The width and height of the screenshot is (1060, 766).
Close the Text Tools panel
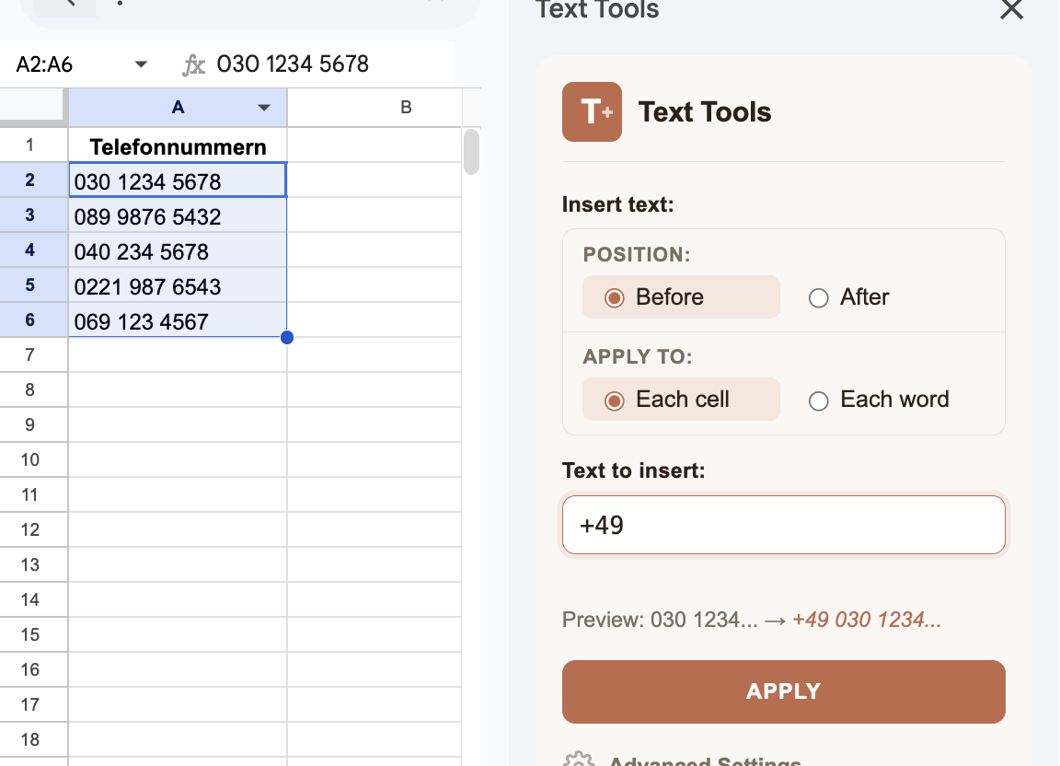click(1011, 11)
